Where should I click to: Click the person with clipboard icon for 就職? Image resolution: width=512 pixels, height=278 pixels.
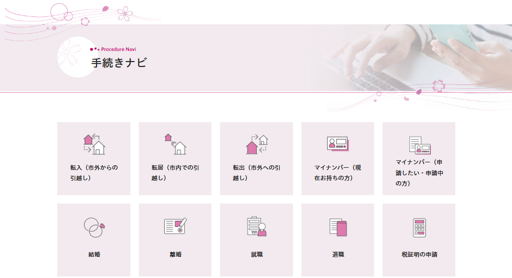[x=257, y=226]
